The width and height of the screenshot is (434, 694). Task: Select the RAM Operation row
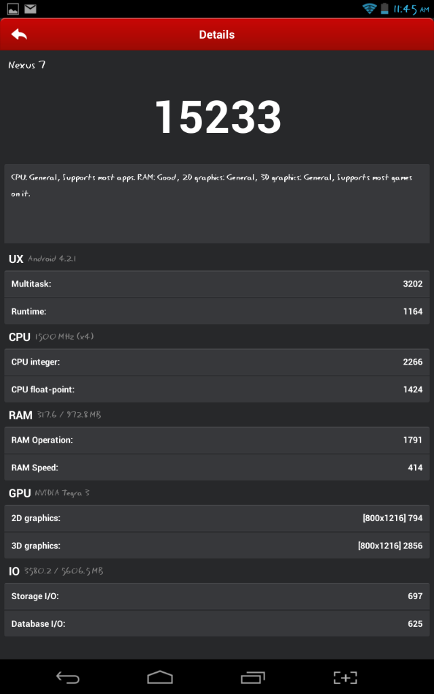pyautogui.click(x=216, y=440)
